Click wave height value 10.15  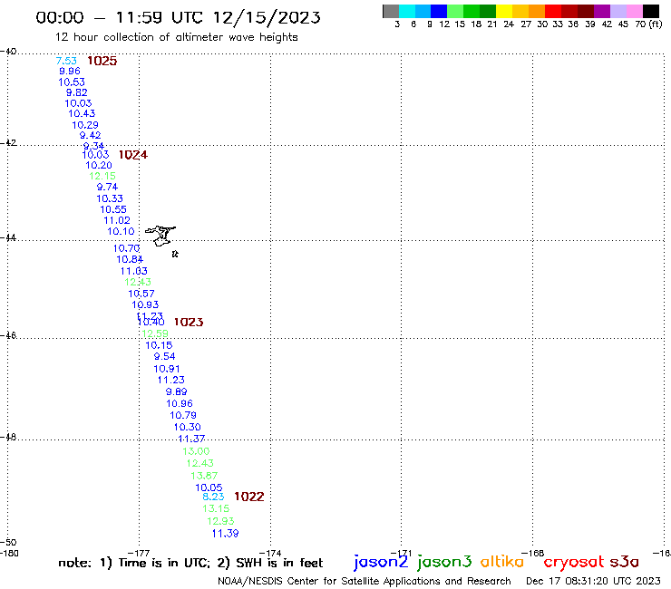coord(159,345)
